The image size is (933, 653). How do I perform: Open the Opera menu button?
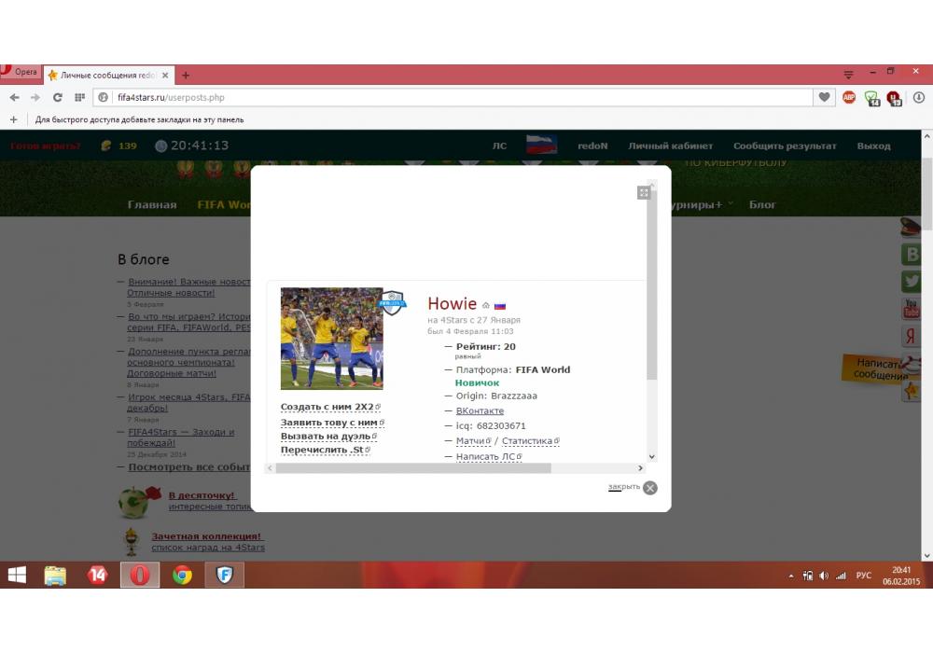(x=19, y=72)
